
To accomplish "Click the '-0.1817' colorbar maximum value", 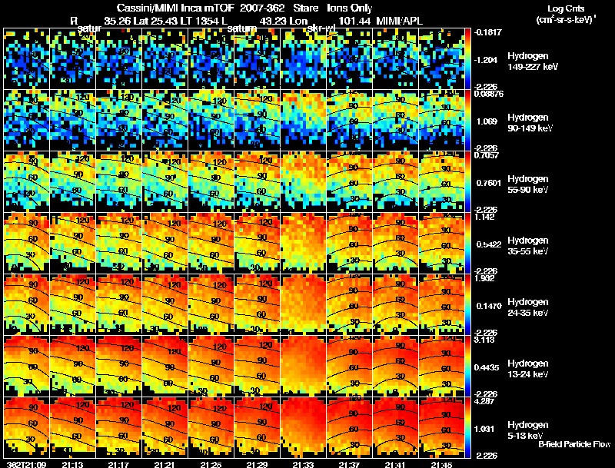I will (x=488, y=32).
